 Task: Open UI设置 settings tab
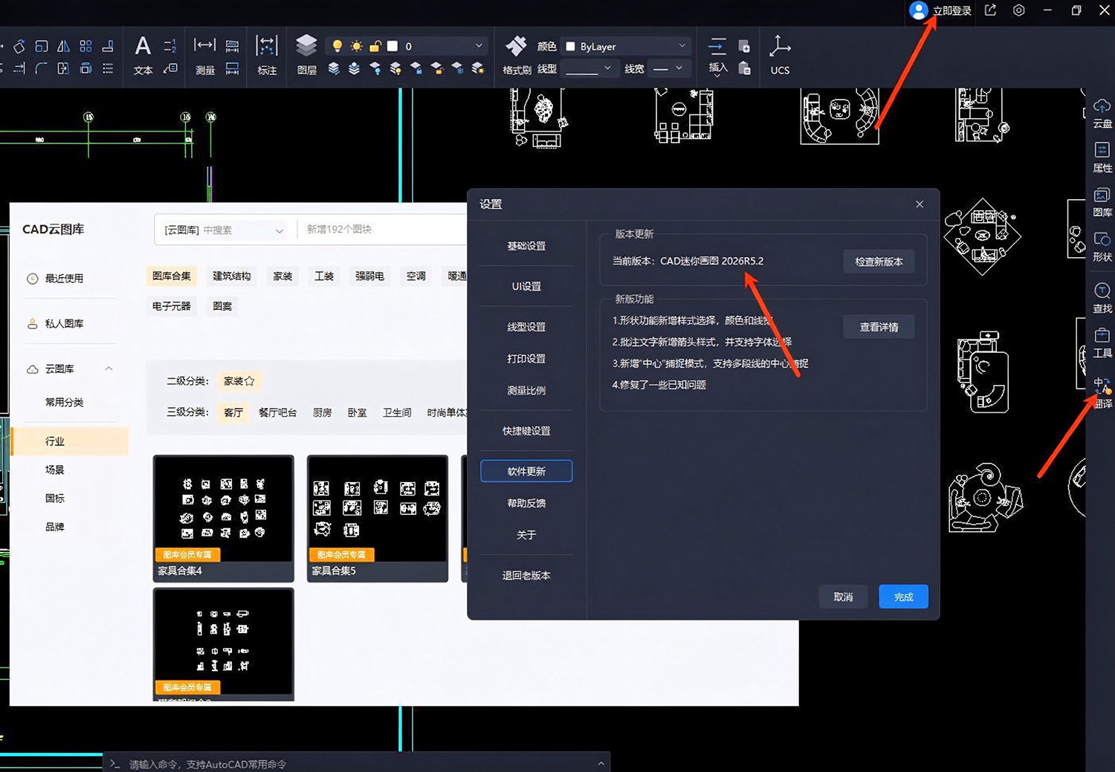click(x=526, y=286)
